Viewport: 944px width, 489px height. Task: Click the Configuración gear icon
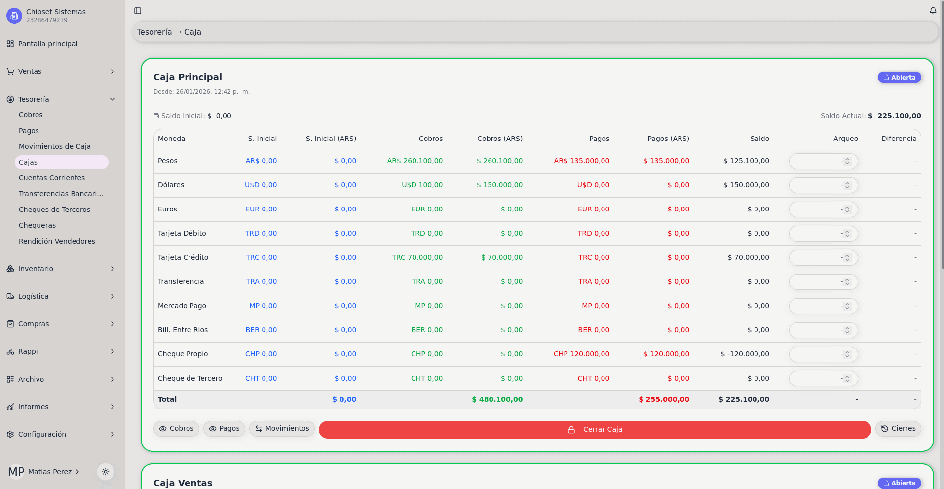(x=10, y=434)
